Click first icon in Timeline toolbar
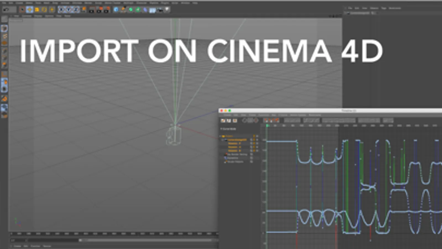The height and width of the screenshot is (249, 442). [x=223, y=120]
